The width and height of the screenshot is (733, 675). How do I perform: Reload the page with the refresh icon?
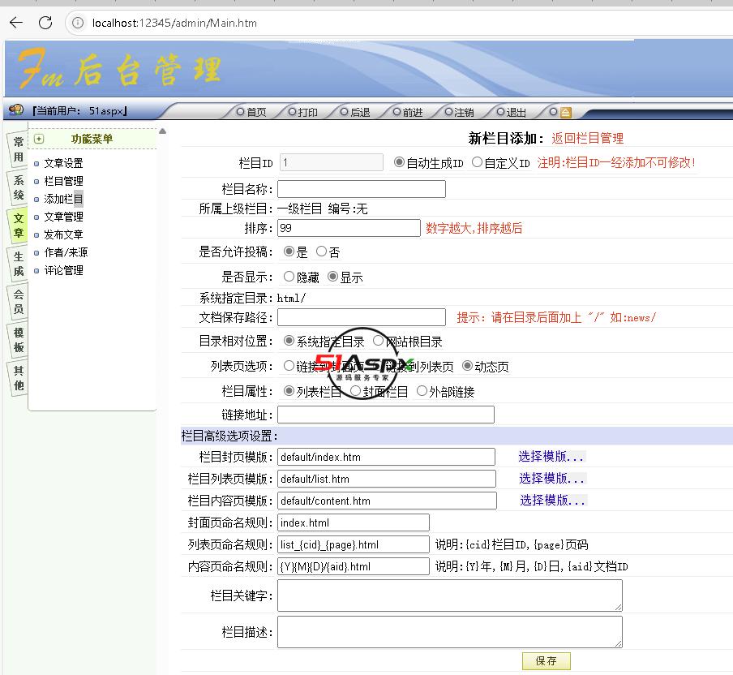[x=45, y=23]
